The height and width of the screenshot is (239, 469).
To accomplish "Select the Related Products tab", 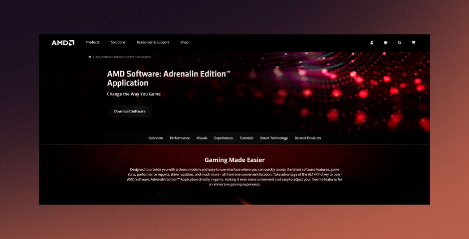I will (308, 138).
